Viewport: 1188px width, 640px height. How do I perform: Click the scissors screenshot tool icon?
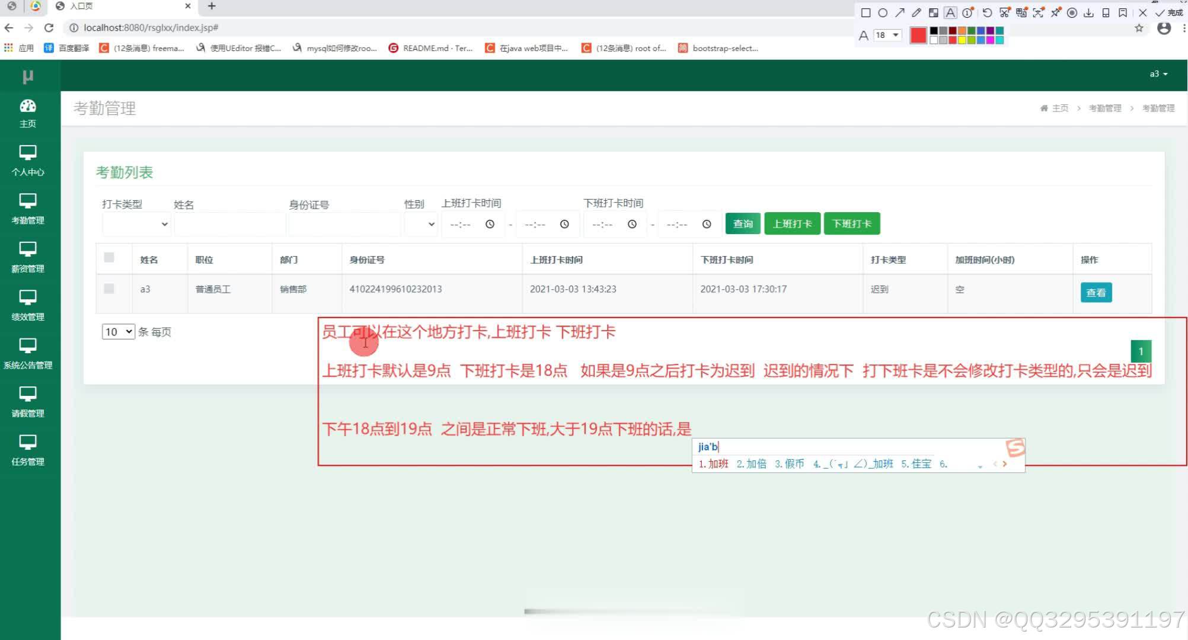pos(1004,12)
